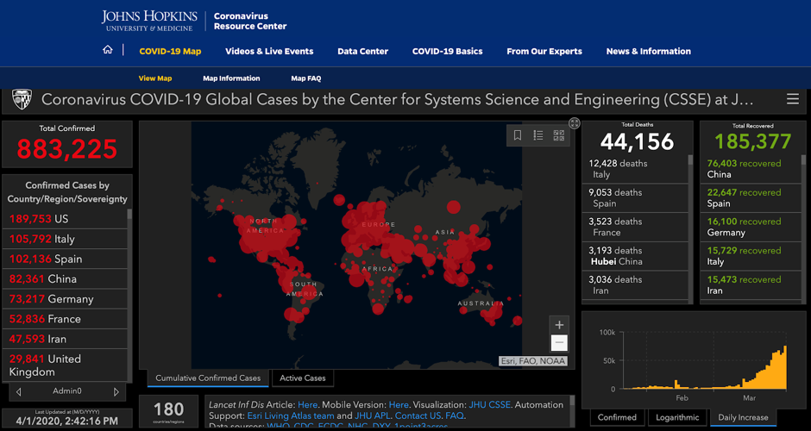This screenshot has height=431, width=811.
Task: Show the Daily Increase chart tab
Action: (743, 417)
